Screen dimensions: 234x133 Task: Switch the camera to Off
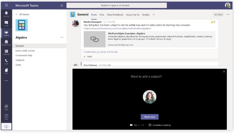pyautogui.click(x=142, y=125)
